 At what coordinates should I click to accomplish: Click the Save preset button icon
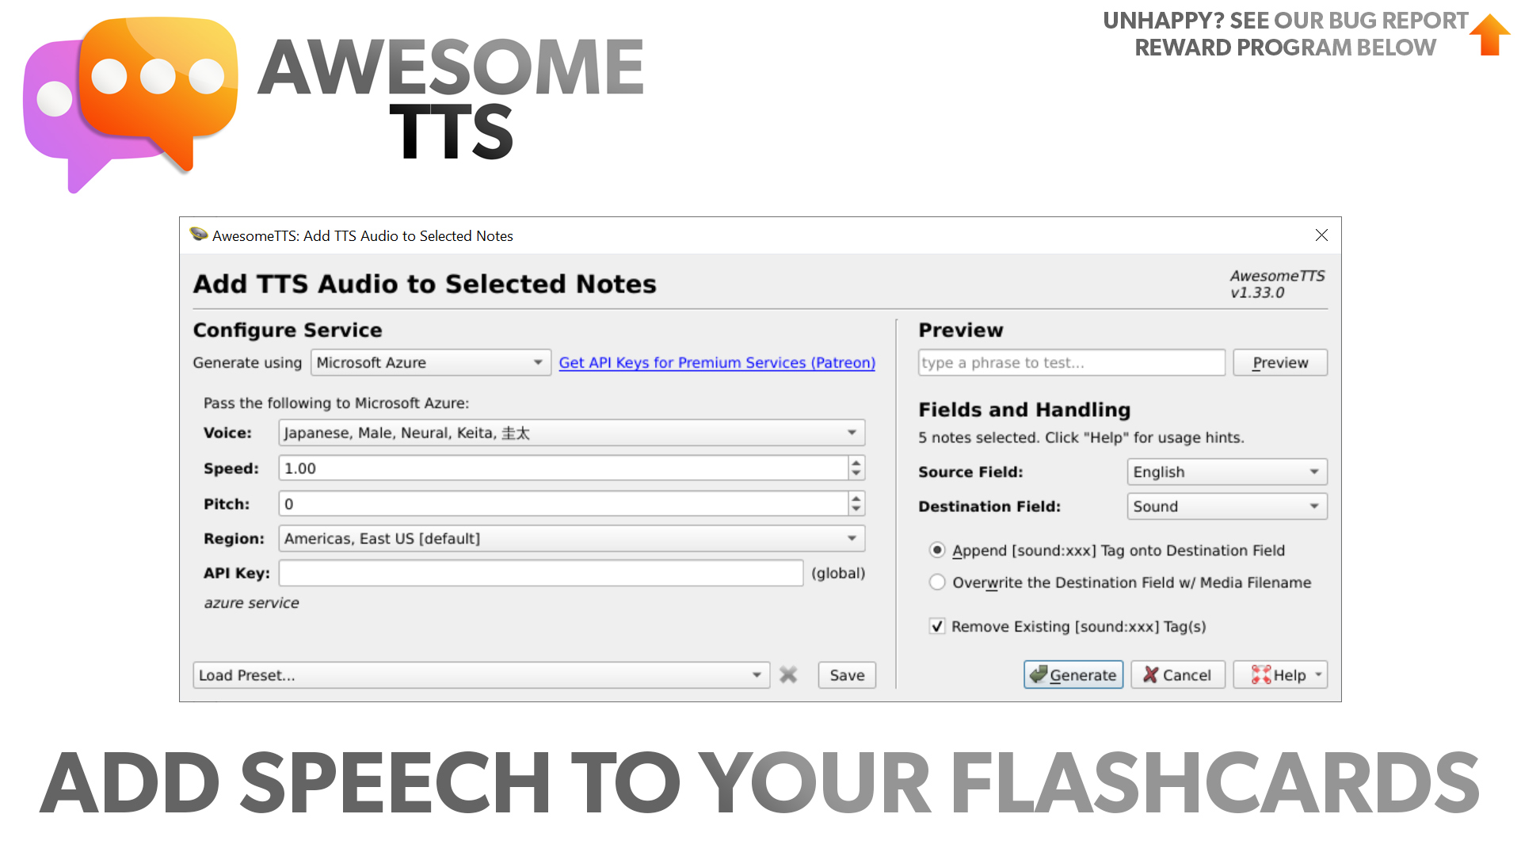coord(846,674)
